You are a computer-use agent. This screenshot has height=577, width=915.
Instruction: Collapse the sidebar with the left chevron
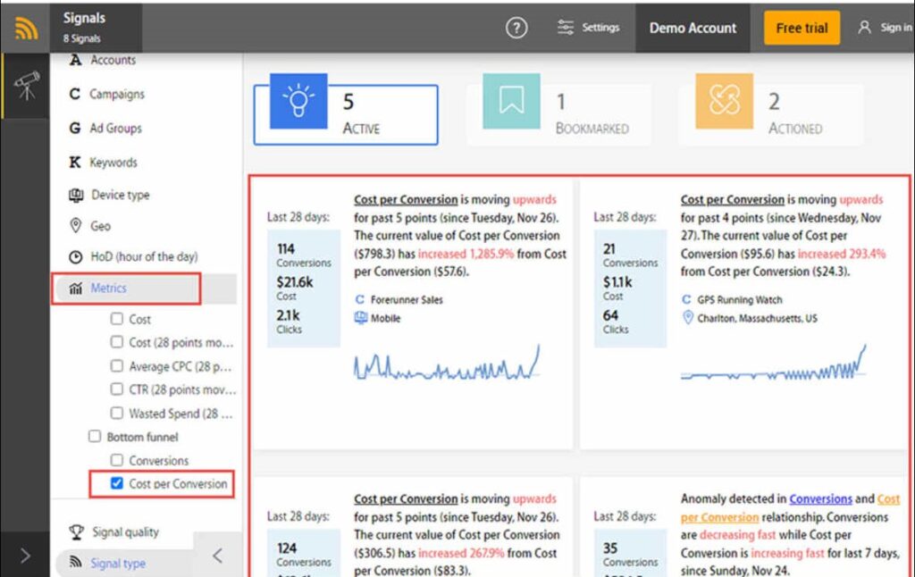[219, 556]
